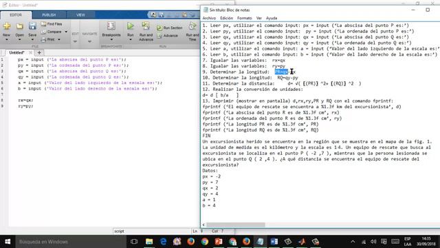Open the Run button dropdown arrow

point(131,40)
